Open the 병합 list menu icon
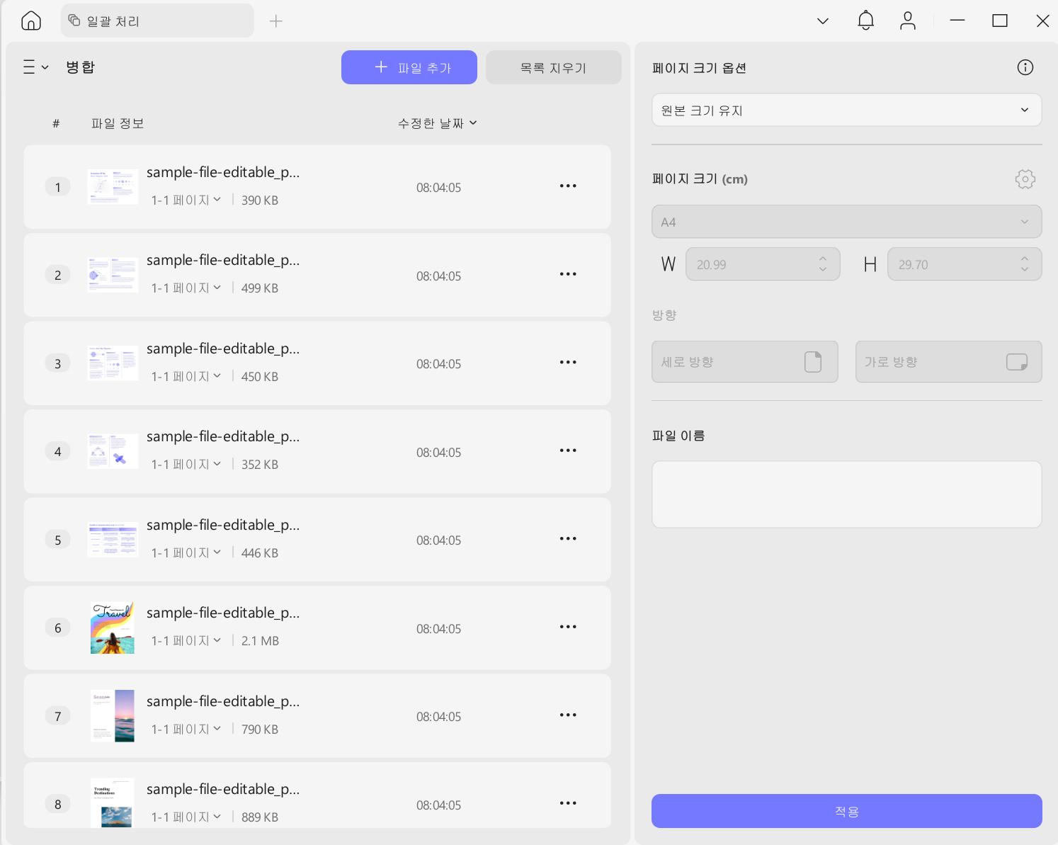1058x845 pixels. [35, 67]
